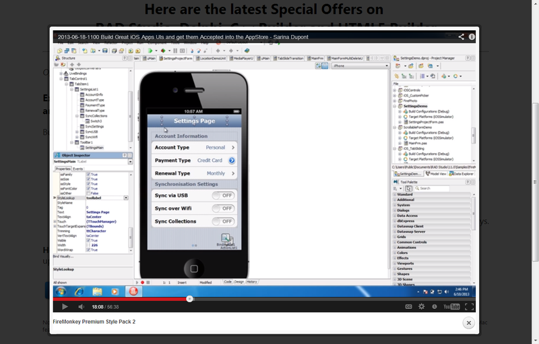
Task: Select AccountType in Structure tree
Action: [x=94, y=100]
